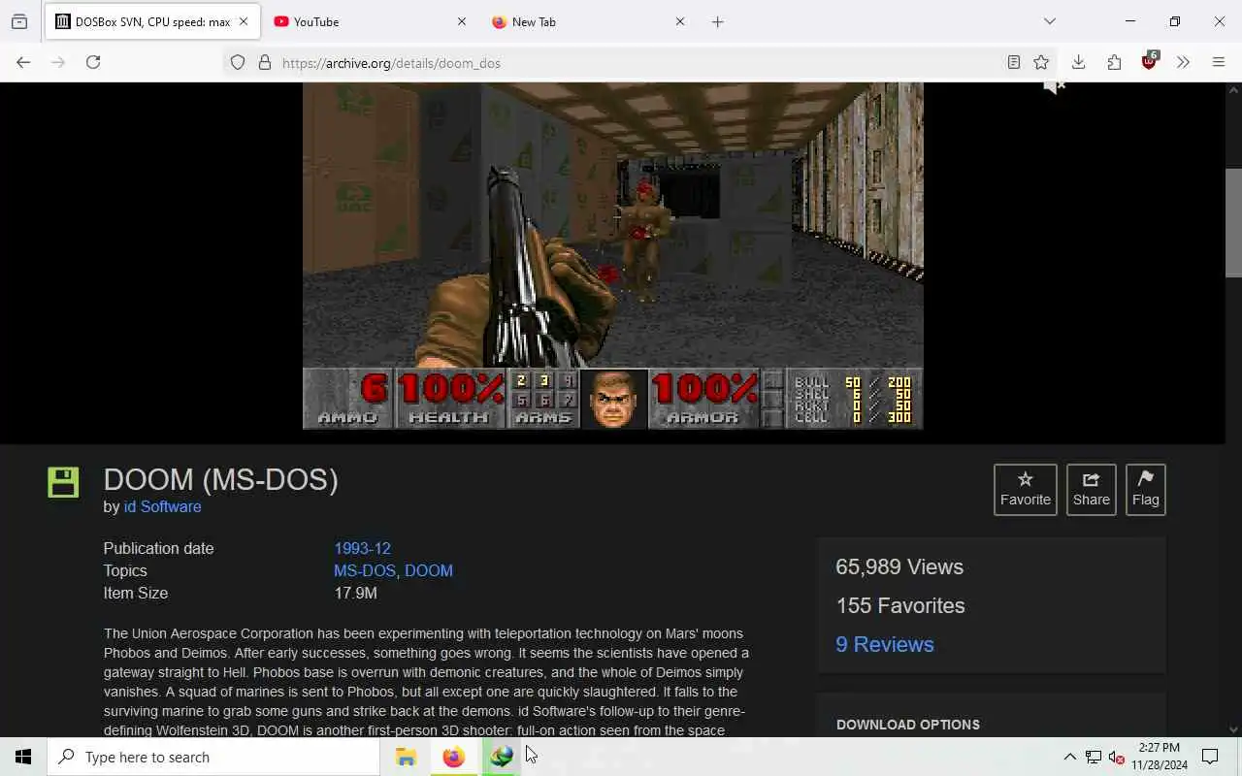The height and width of the screenshot is (776, 1242).
Task: Open the taskbar clock and date
Action: [x=1159, y=757]
